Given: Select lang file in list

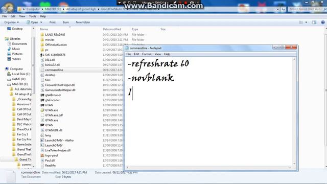Looking at the screenshot, I should pyautogui.click(x=48, y=135).
